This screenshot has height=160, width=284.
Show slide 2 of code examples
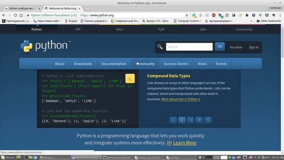(x=181, y=120)
